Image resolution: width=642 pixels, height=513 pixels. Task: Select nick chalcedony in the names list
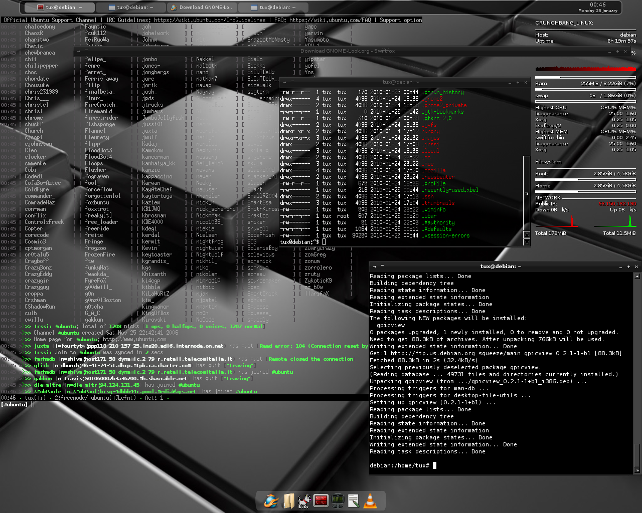pyautogui.click(x=40, y=27)
